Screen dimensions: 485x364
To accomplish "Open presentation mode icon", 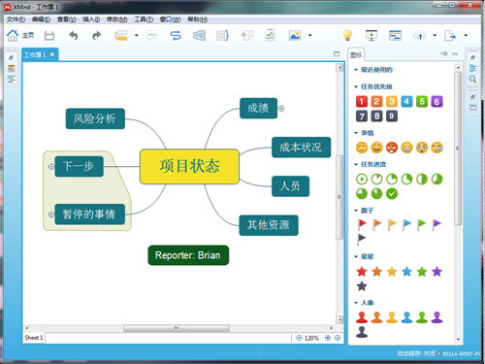I will click(x=372, y=35).
